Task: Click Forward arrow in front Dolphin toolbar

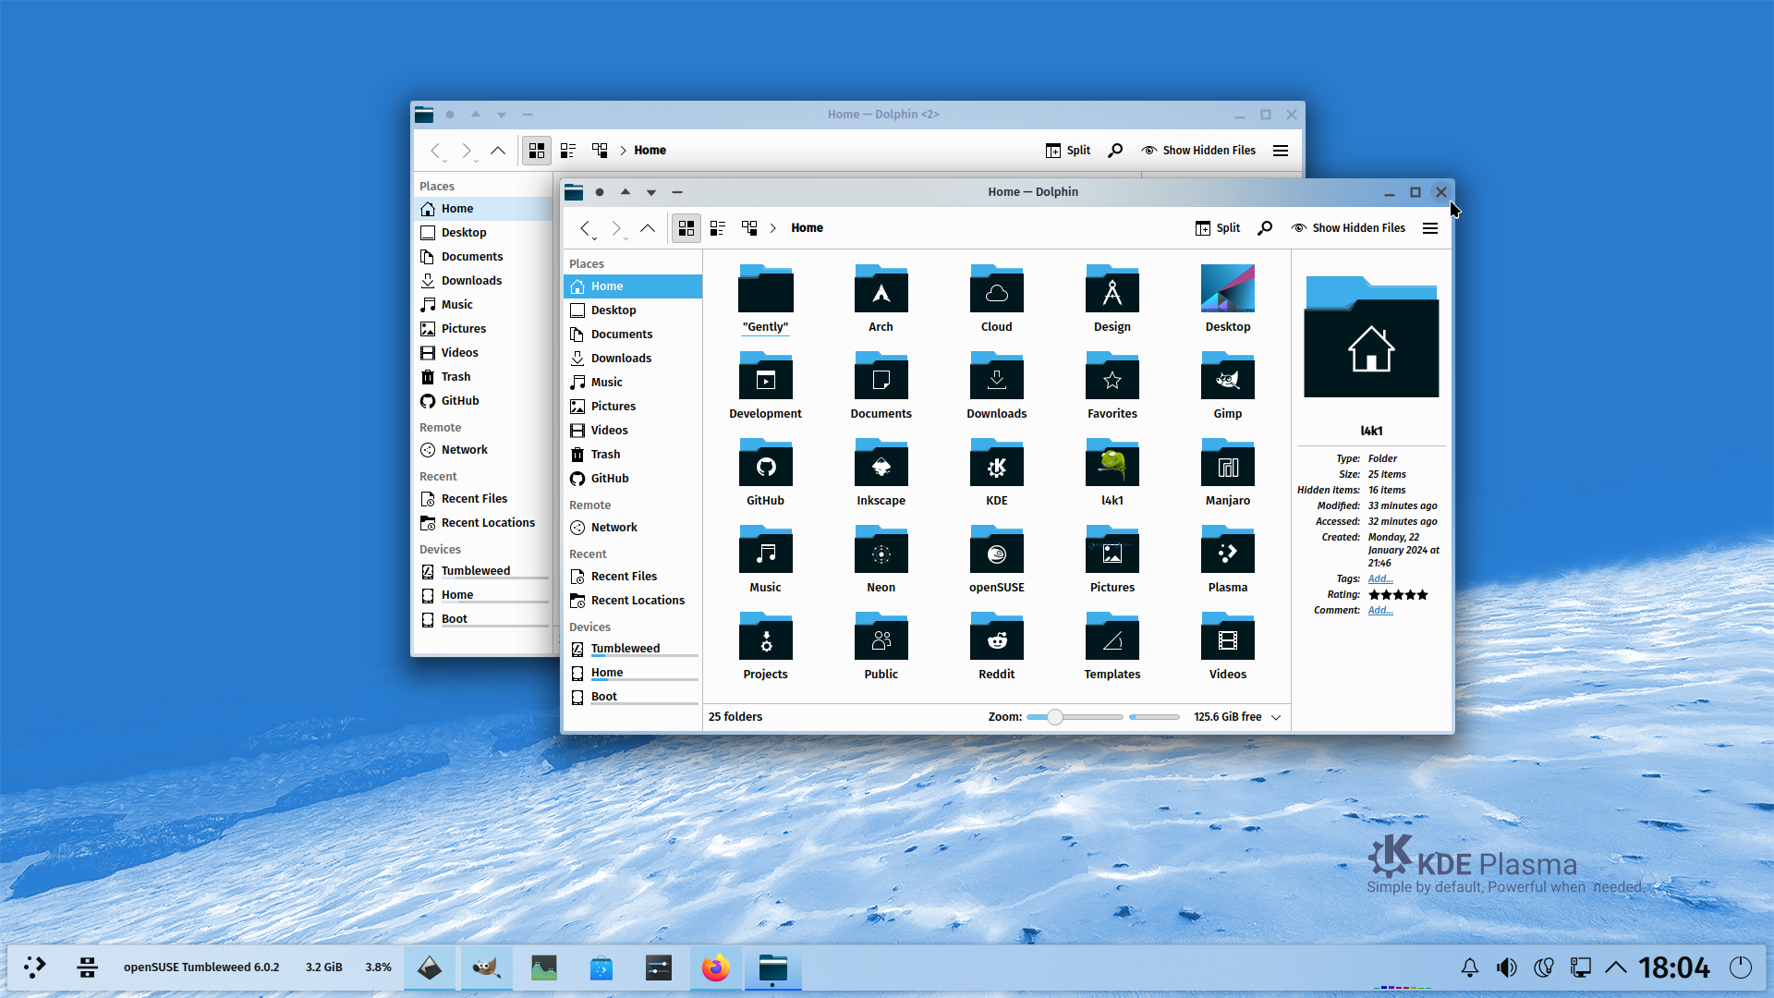Action: pyautogui.click(x=616, y=228)
